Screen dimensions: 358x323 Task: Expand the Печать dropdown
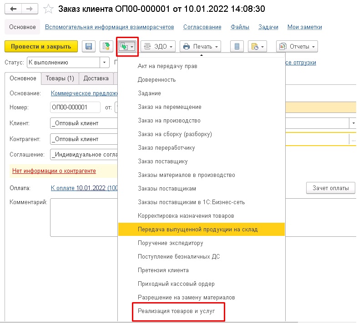pyautogui.click(x=200, y=46)
